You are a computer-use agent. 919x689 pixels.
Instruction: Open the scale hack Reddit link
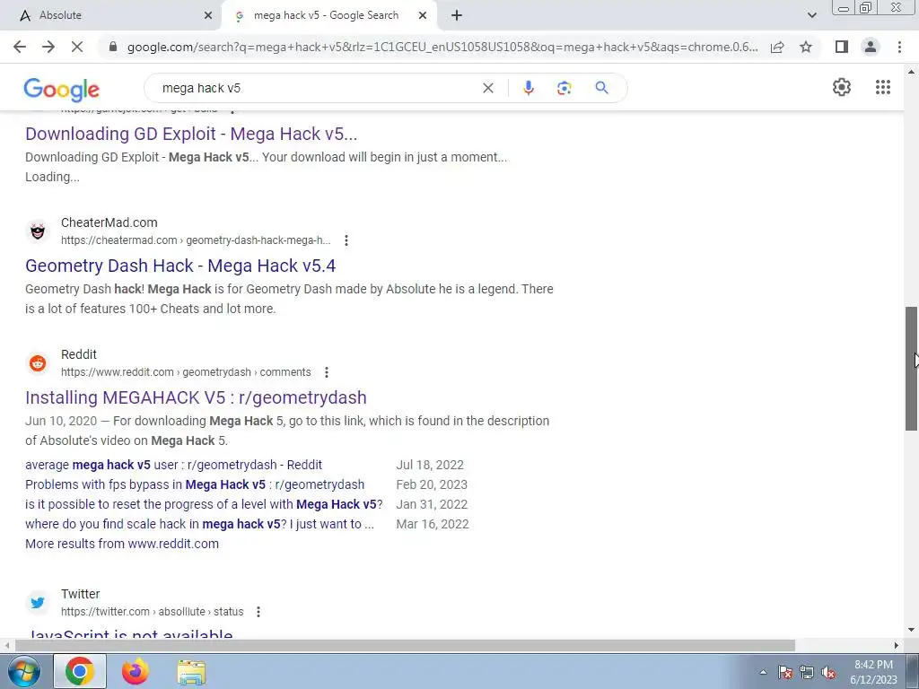click(x=199, y=524)
